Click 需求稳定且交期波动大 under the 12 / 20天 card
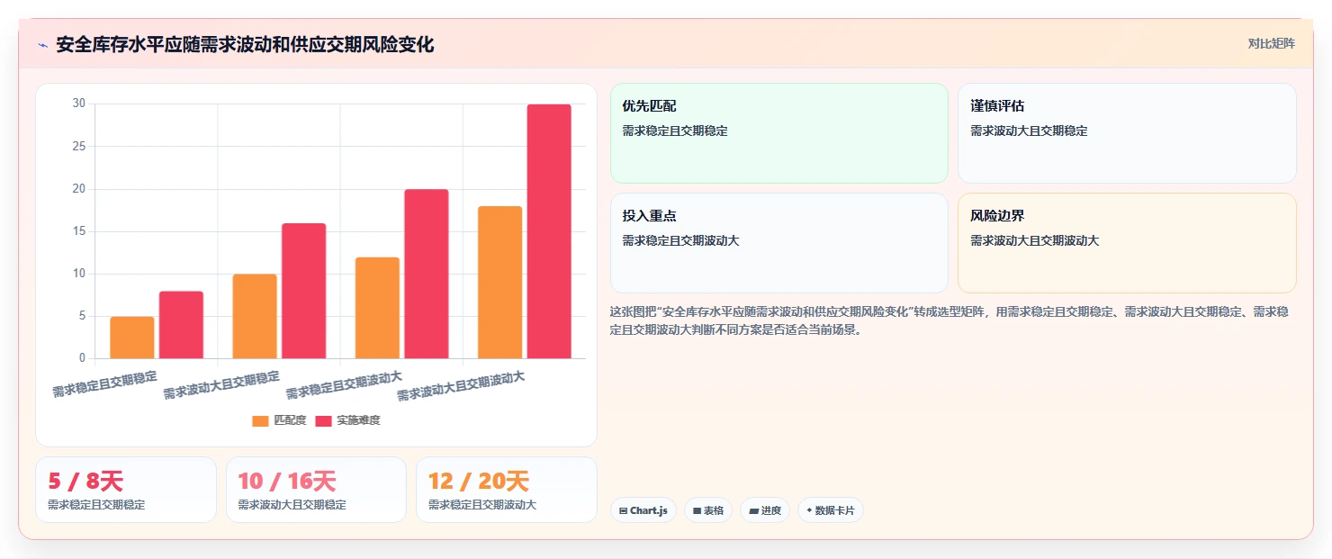The height and width of the screenshot is (559, 1332). (482, 505)
